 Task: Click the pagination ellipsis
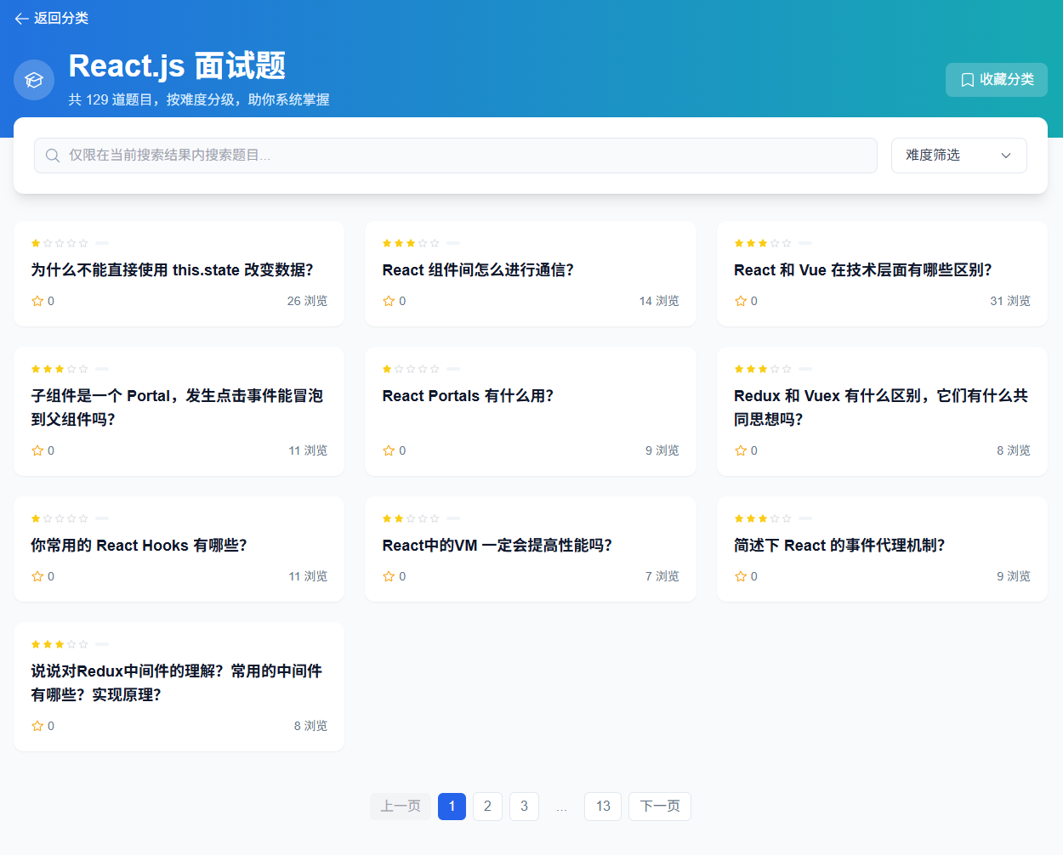coord(561,808)
